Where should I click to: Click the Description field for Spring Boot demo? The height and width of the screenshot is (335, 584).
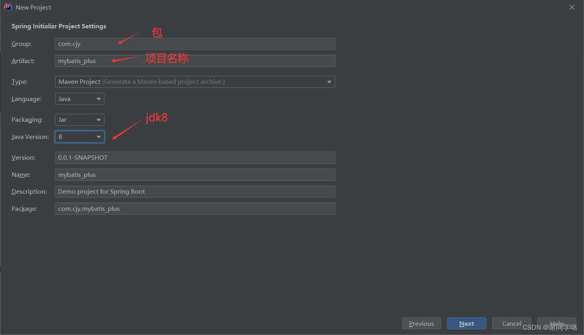(x=195, y=192)
